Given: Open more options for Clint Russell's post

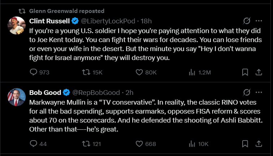Looking at the screenshot, I should [x=259, y=20].
